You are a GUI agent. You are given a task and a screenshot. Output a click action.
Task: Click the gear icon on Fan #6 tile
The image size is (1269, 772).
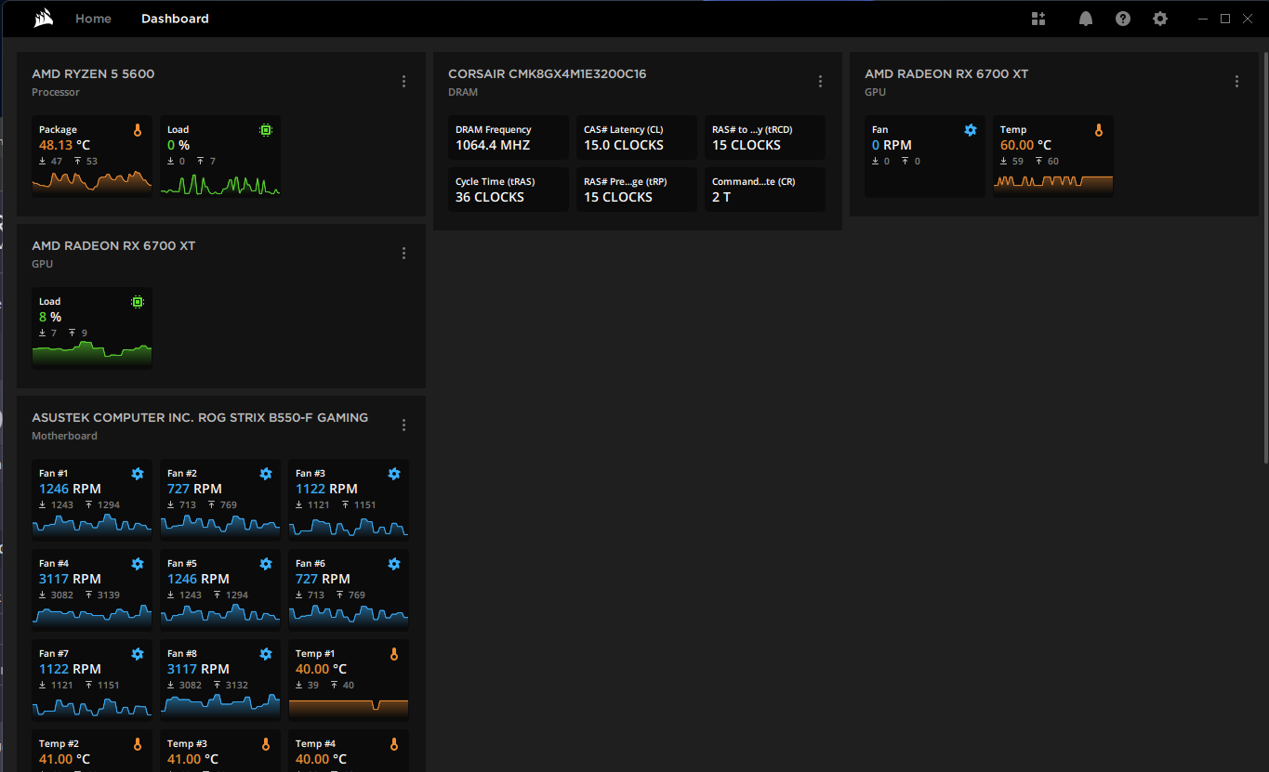pyautogui.click(x=394, y=564)
